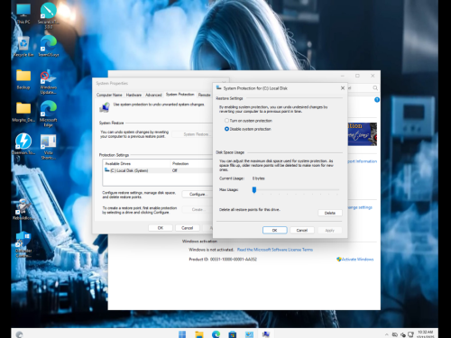Click the Max Usage slider handle
This screenshot has width=451, height=338.
tap(254, 190)
